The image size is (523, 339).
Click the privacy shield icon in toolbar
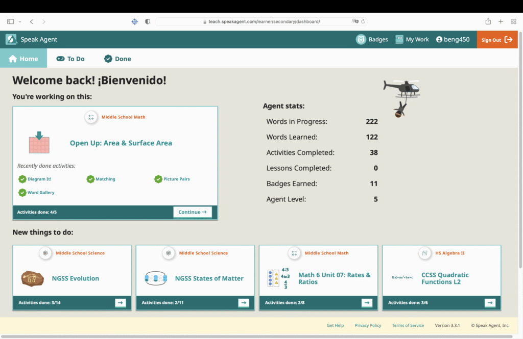pyautogui.click(x=148, y=21)
